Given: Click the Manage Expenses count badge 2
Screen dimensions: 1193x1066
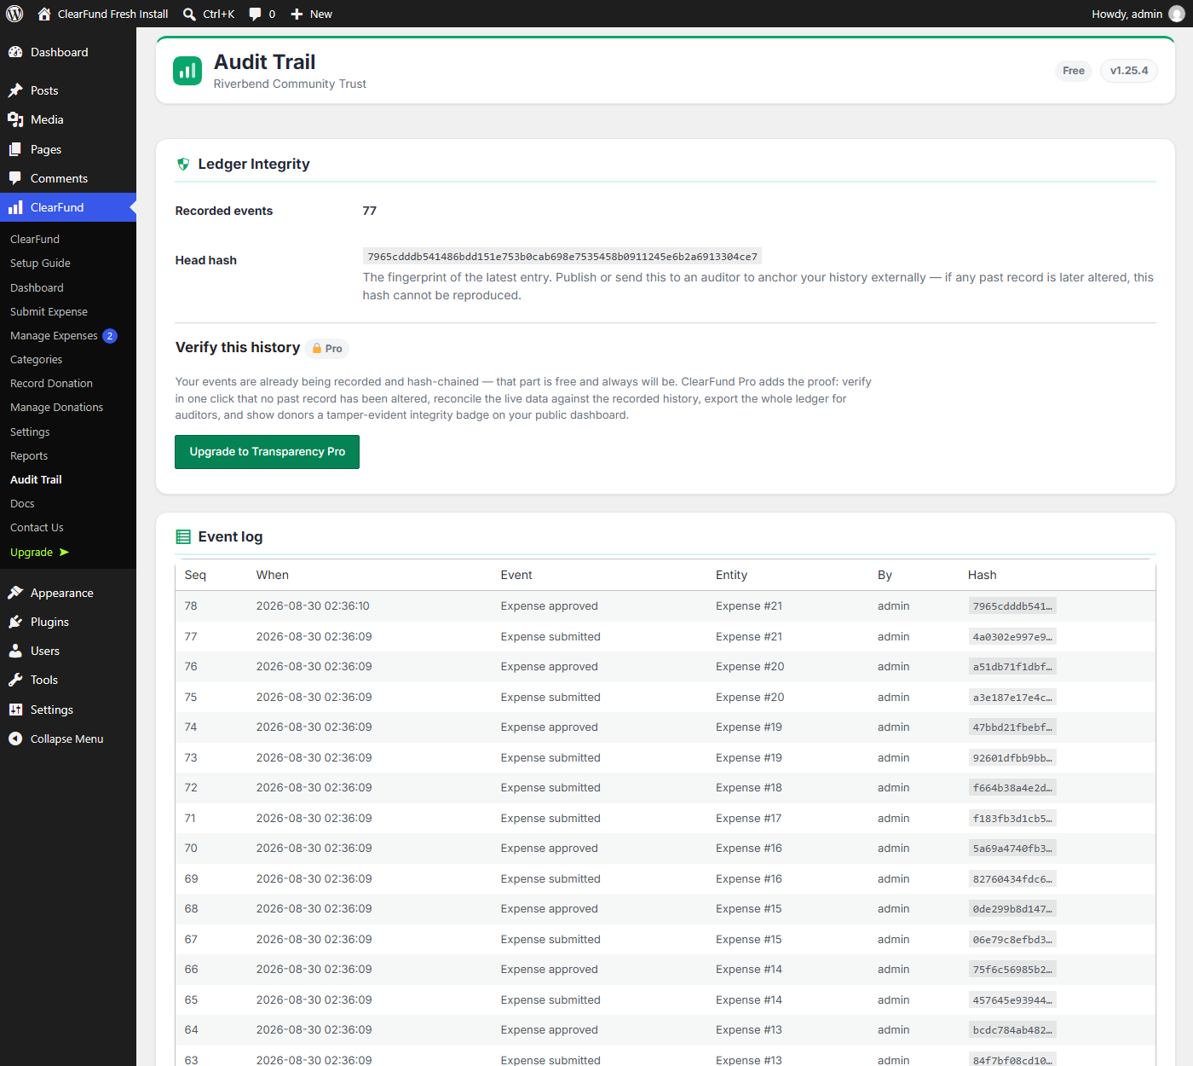Looking at the screenshot, I should [x=110, y=336].
